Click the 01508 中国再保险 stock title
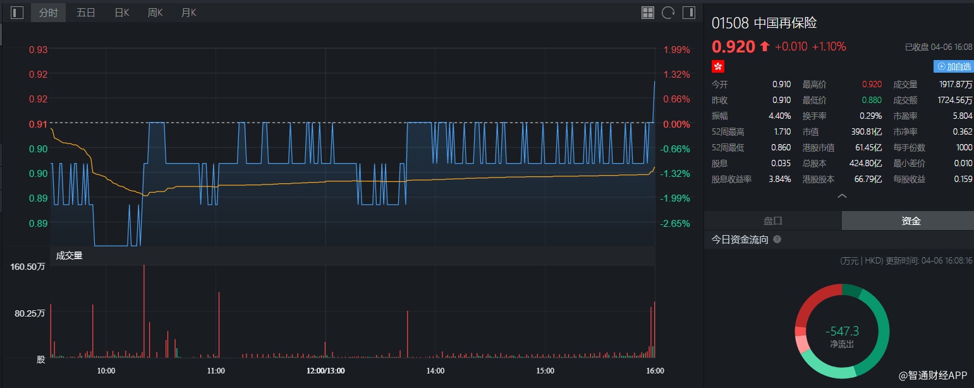The width and height of the screenshot is (974, 388). pyautogui.click(x=764, y=23)
